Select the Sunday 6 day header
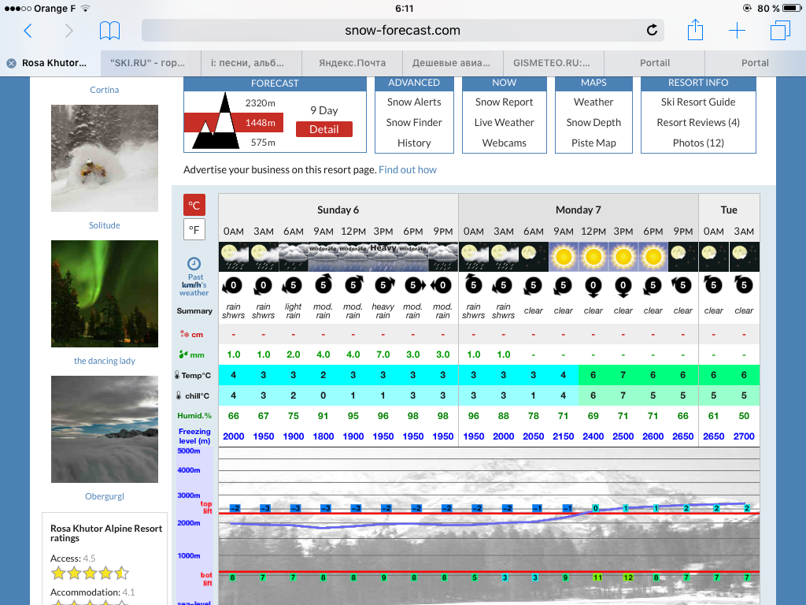The width and height of the screenshot is (806, 605). tap(338, 210)
